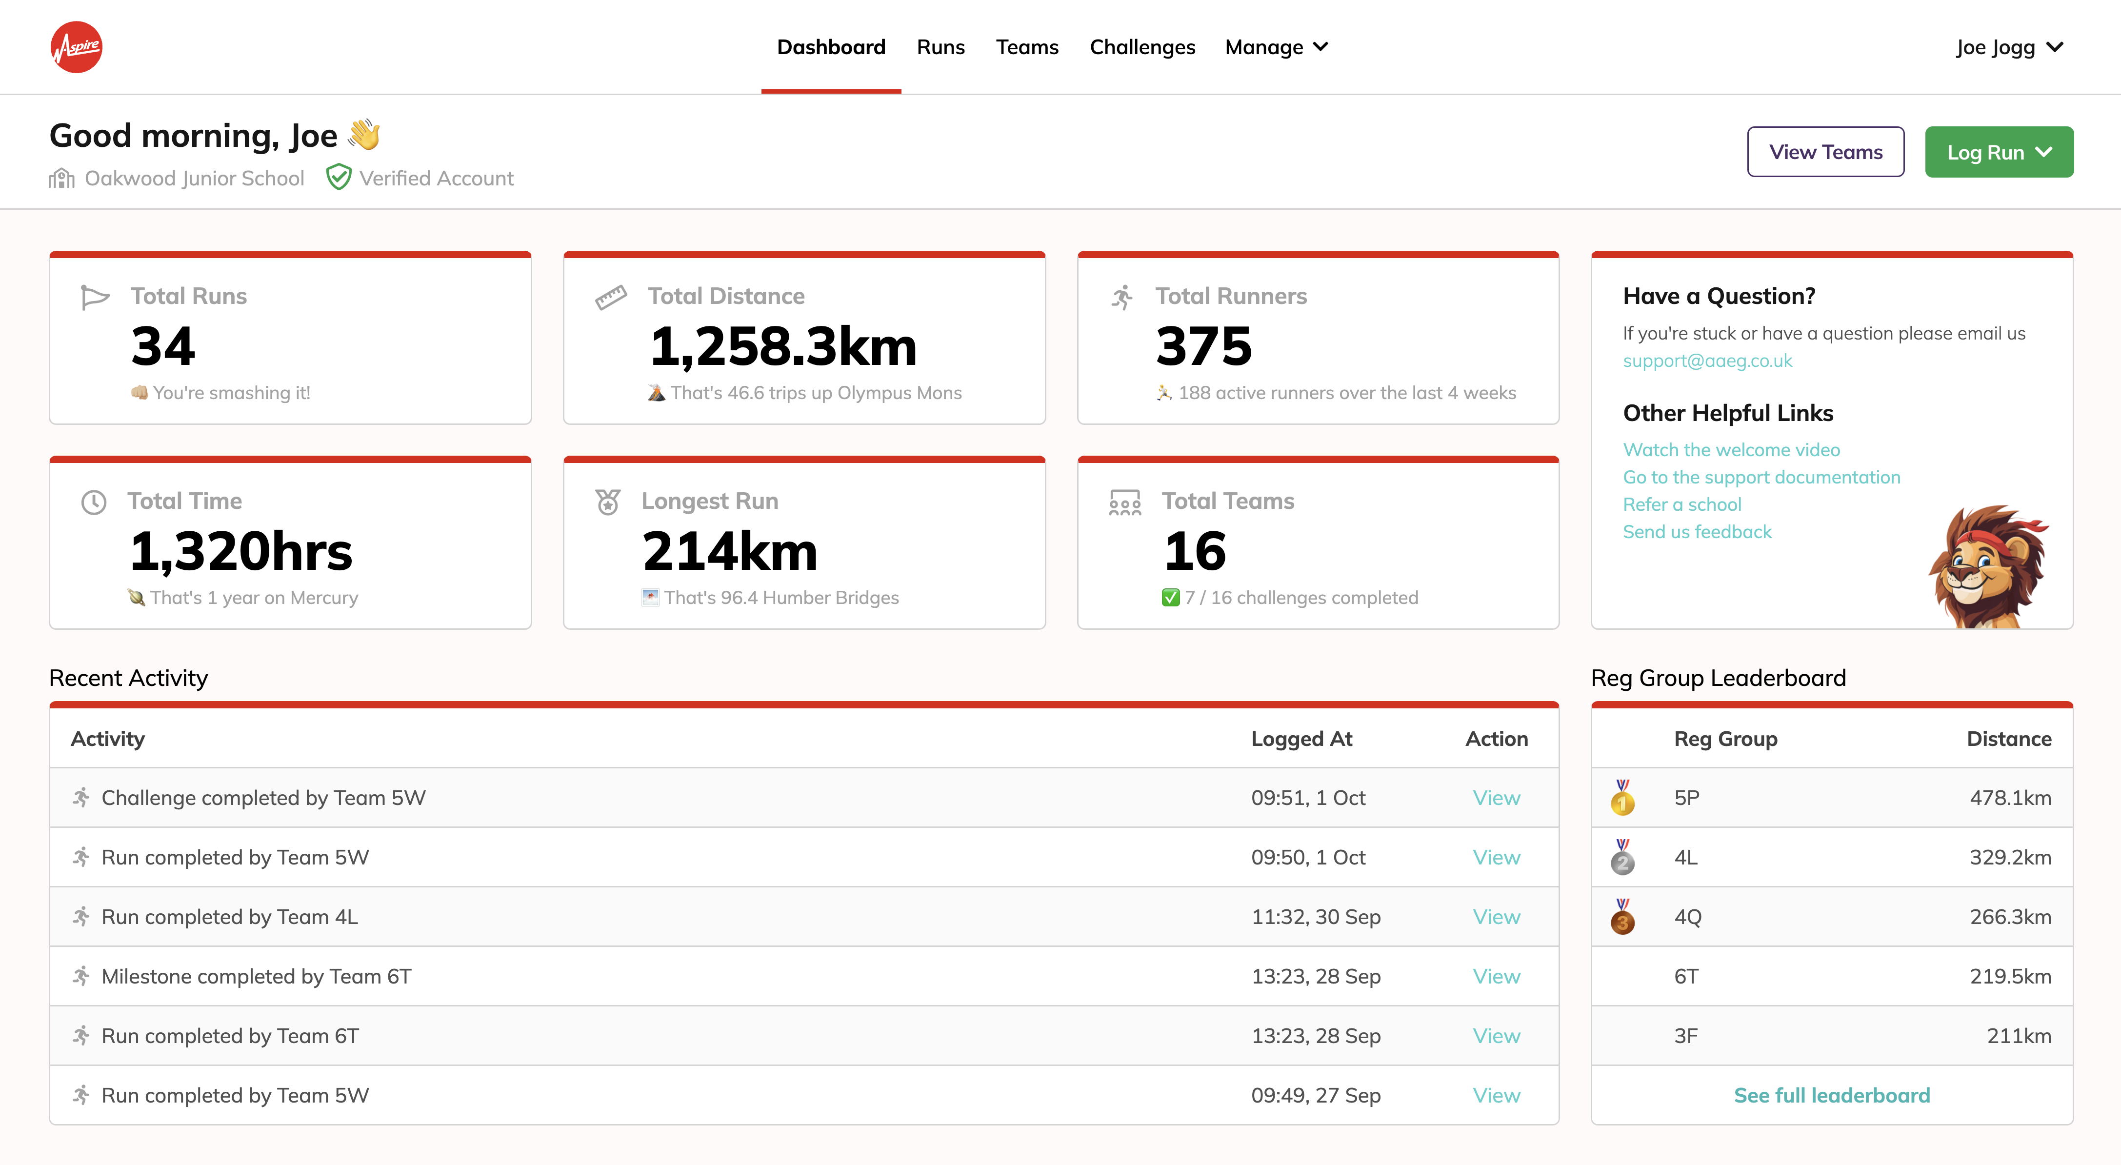The image size is (2121, 1165).
Task: Click the fist emoji next to You're smashing it
Action: point(139,393)
